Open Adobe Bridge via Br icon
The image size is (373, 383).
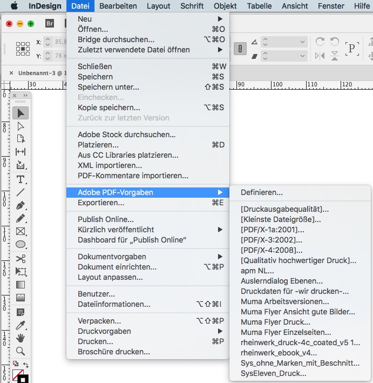click(50, 24)
